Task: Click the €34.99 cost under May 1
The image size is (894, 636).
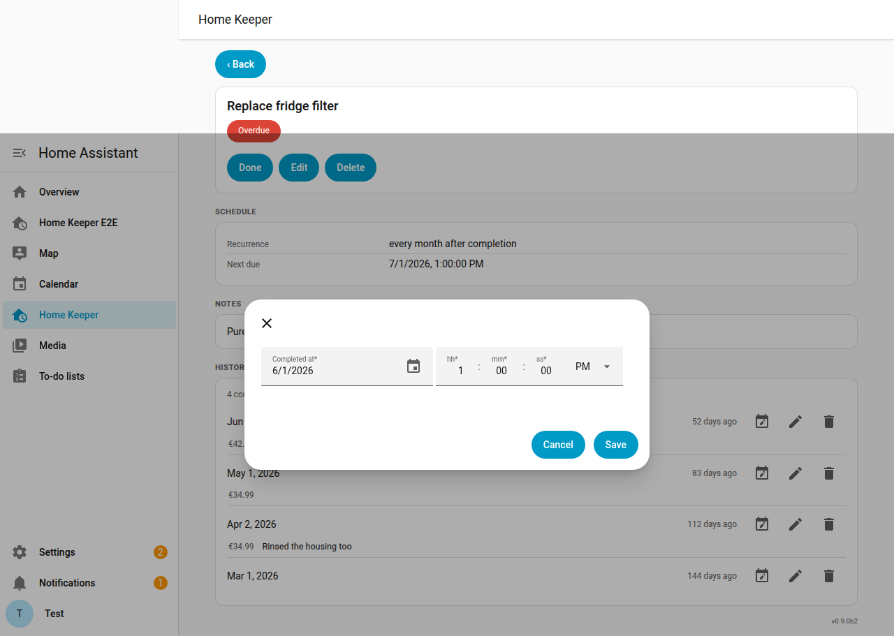Action: [x=241, y=495]
